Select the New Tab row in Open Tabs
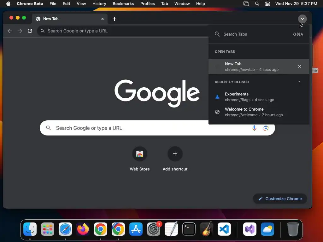 259,66
